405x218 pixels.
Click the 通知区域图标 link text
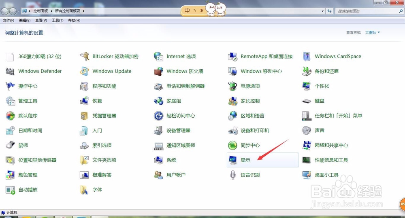pyautogui.click(x=181, y=145)
